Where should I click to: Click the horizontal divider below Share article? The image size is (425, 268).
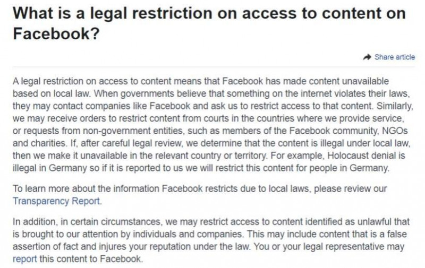click(214, 66)
